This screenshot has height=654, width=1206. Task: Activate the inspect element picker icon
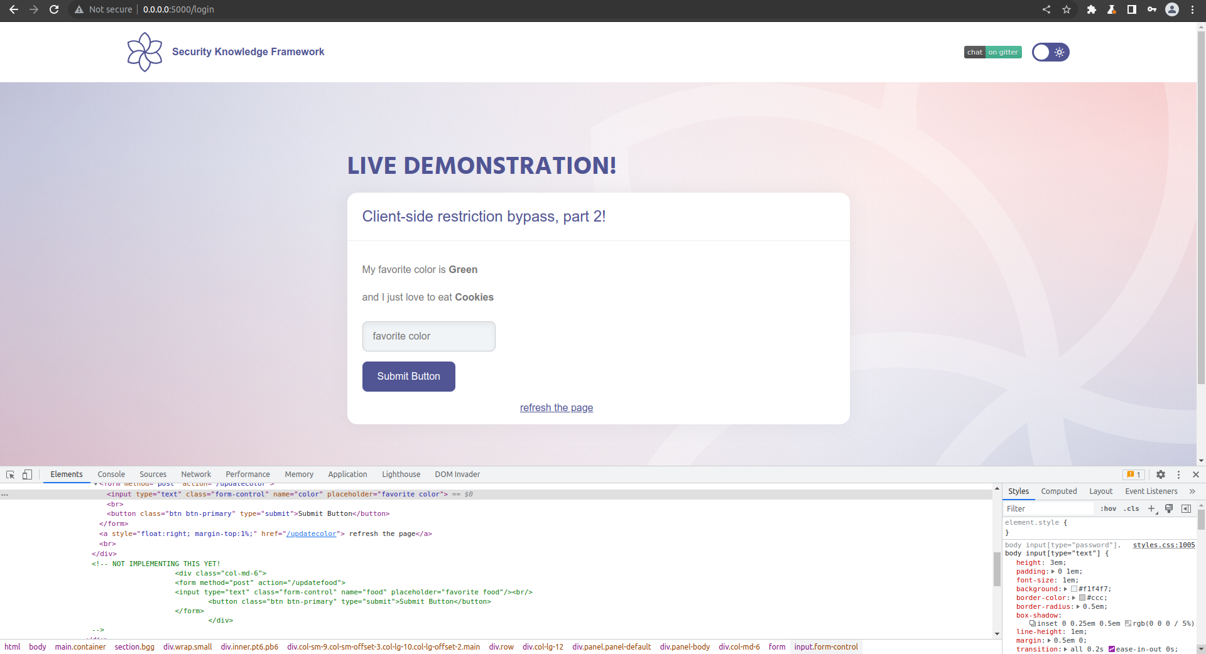11,474
